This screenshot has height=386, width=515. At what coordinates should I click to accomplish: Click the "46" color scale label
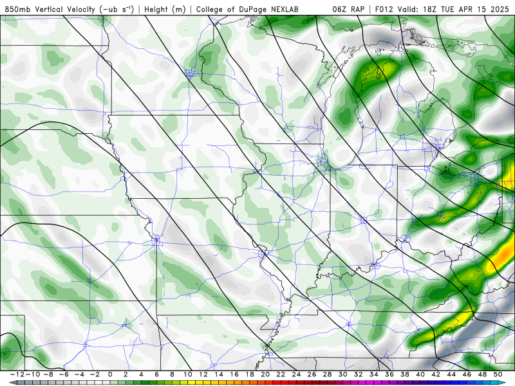point(467,374)
